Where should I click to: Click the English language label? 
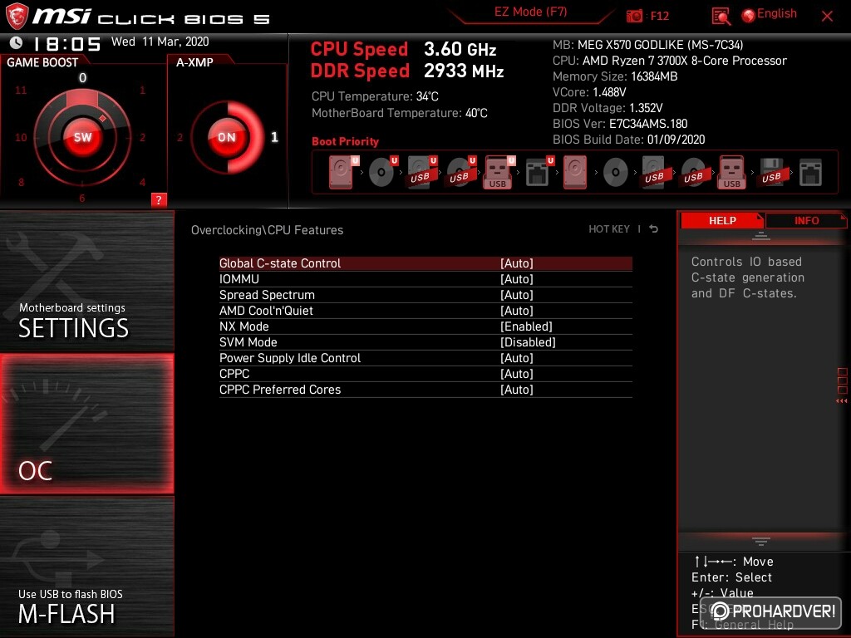777,13
